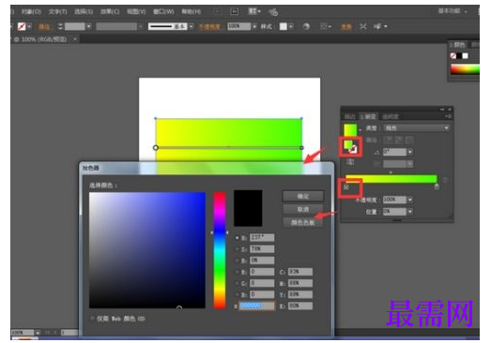Switch to the 透明度 transparency tab
Viewport: 491px width, 343px height.
[391, 116]
